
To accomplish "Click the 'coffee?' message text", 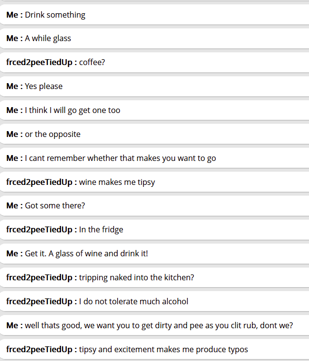I will click(x=92, y=63).
